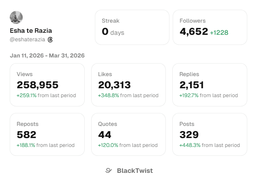Open the Reposts stat card
257x185 pixels.
[x=47, y=134]
